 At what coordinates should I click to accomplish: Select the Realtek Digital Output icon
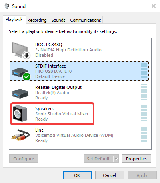click(x=20, y=93)
